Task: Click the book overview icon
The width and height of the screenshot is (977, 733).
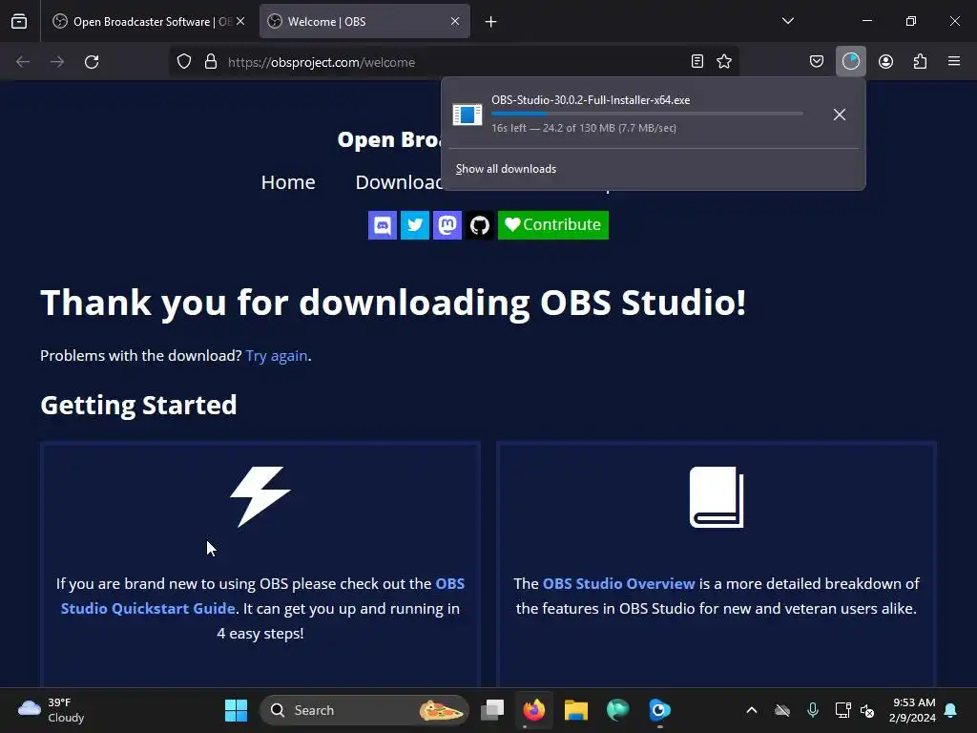Action: 717,496
